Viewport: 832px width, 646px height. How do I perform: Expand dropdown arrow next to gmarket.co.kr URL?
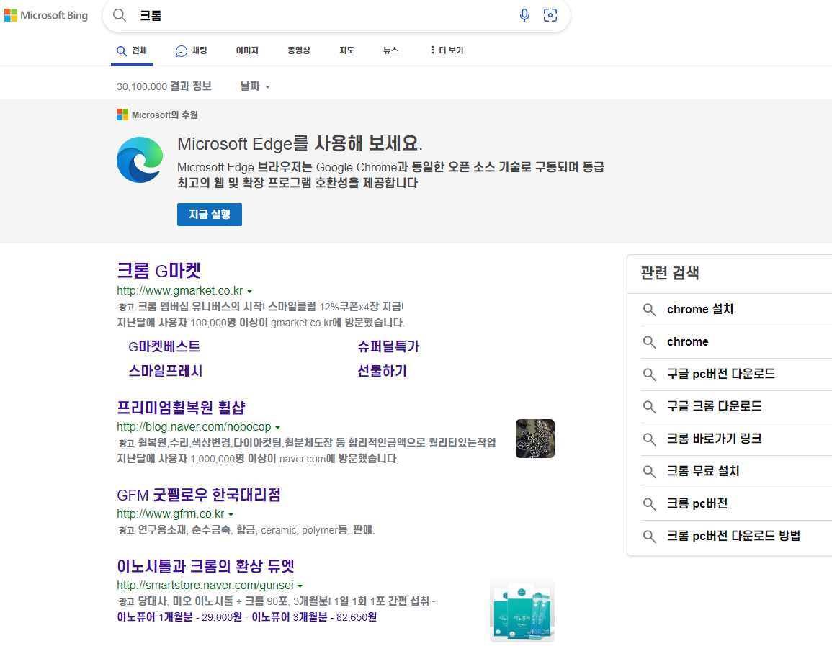249,291
